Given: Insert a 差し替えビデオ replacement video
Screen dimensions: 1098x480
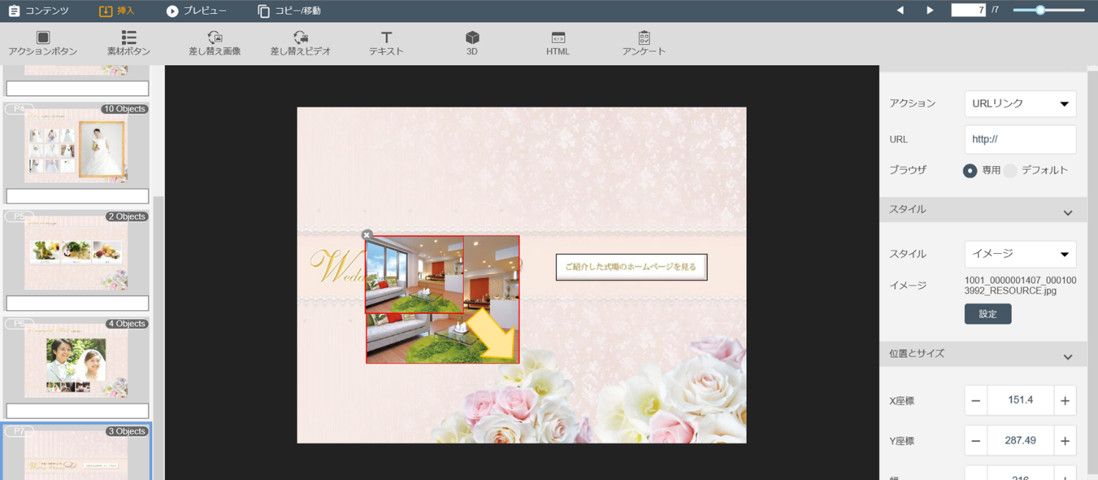Looking at the screenshot, I should point(300,38).
